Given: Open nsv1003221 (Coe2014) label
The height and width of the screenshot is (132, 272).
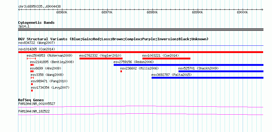Looking at the screenshot, I should 160,55.
